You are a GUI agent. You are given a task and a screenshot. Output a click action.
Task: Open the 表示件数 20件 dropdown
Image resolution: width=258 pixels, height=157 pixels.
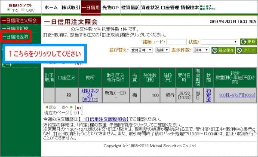point(201,50)
